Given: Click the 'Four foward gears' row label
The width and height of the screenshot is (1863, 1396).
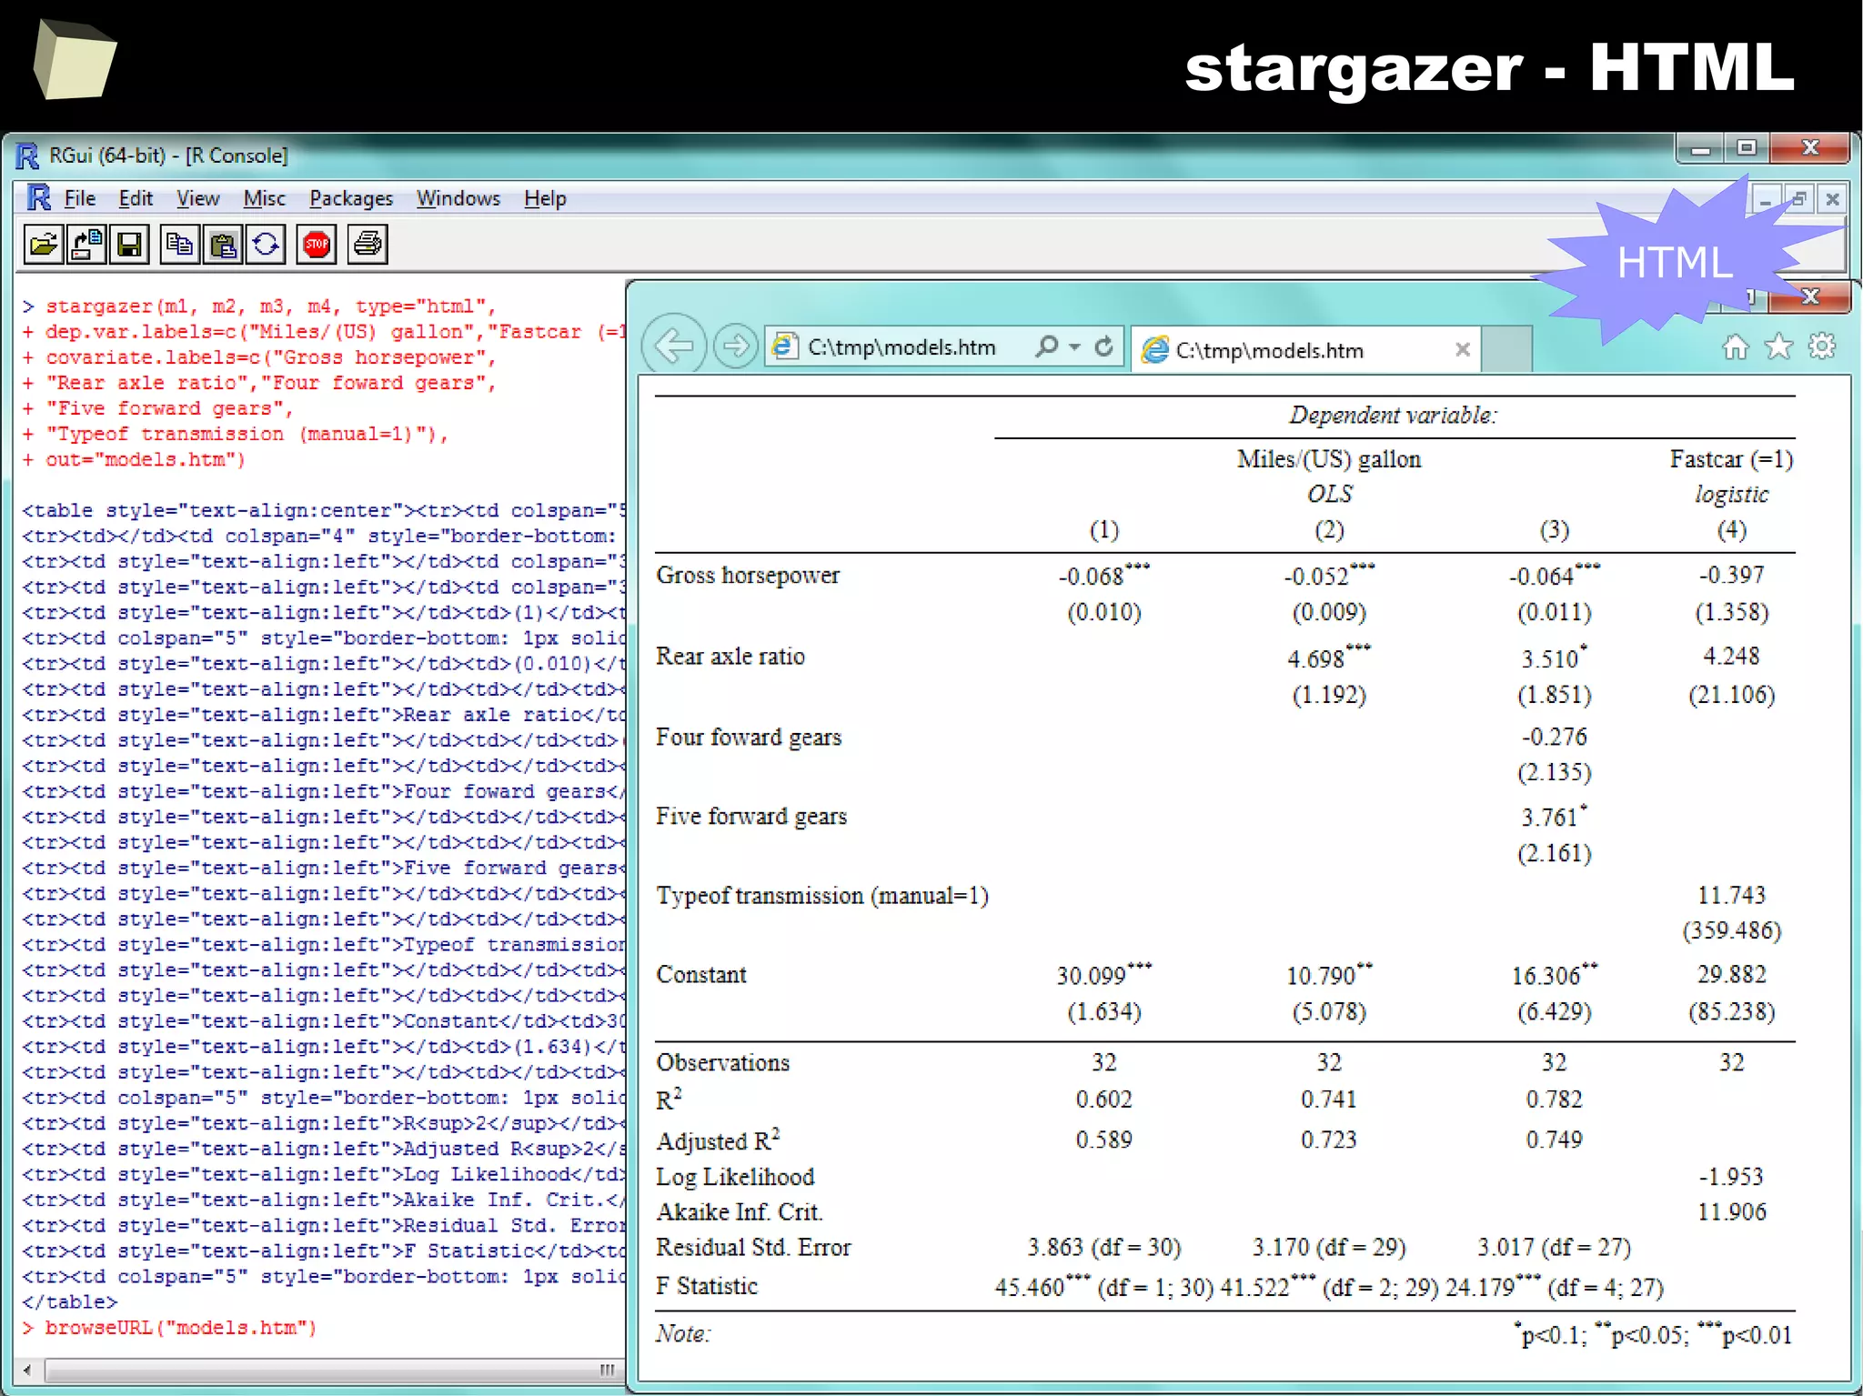Looking at the screenshot, I should (x=749, y=738).
